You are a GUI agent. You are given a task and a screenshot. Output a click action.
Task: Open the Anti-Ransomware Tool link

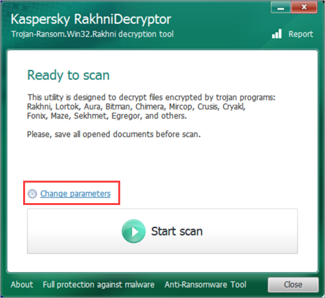(205, 285)
